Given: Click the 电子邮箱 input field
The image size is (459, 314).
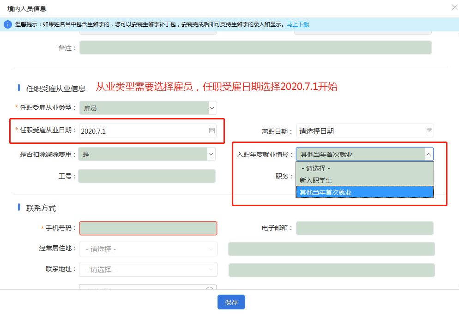Looking at the screenshot, I should coord(365,228).
